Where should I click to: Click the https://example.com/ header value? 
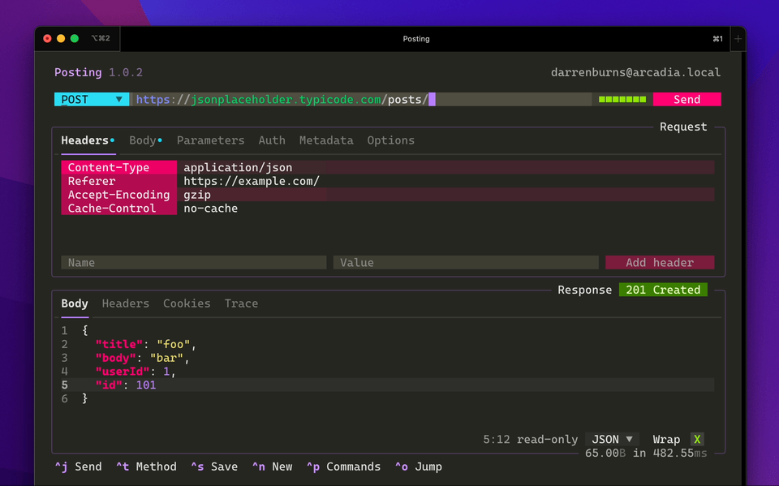point(252,181)
